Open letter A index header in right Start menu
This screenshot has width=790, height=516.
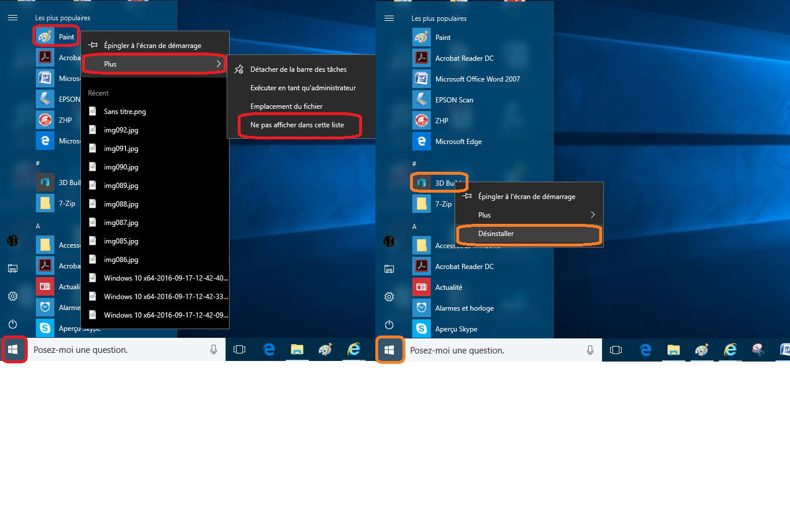(414, 226)
